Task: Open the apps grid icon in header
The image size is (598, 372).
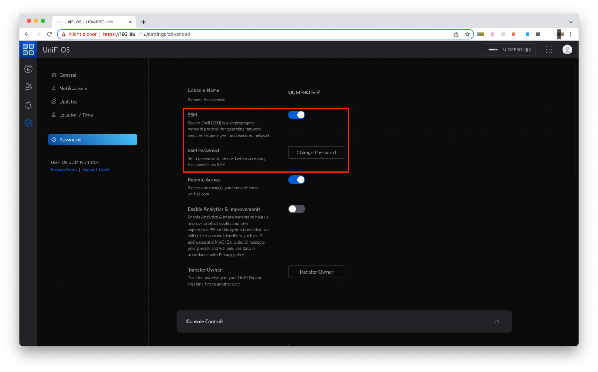Action: point(549,49)
